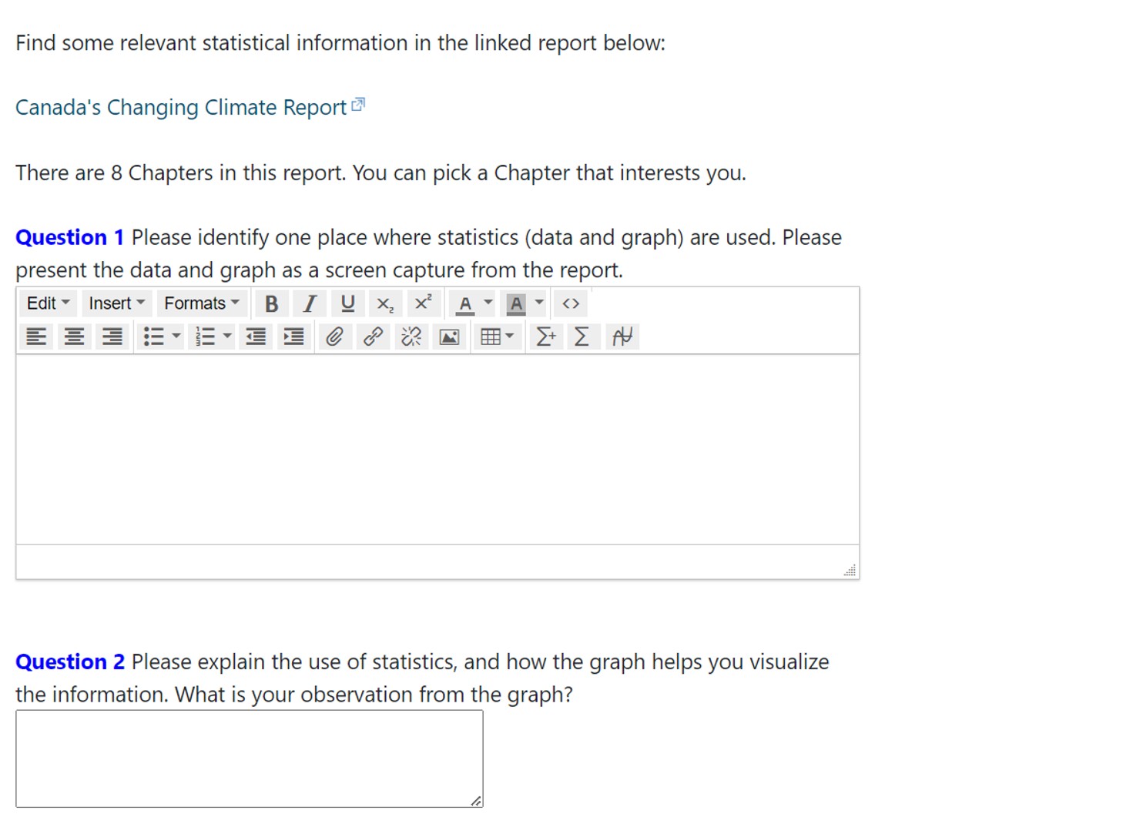Select the insert link icon
The image size is (1123, 834).
pyautogui.click(x=373, y=337)
